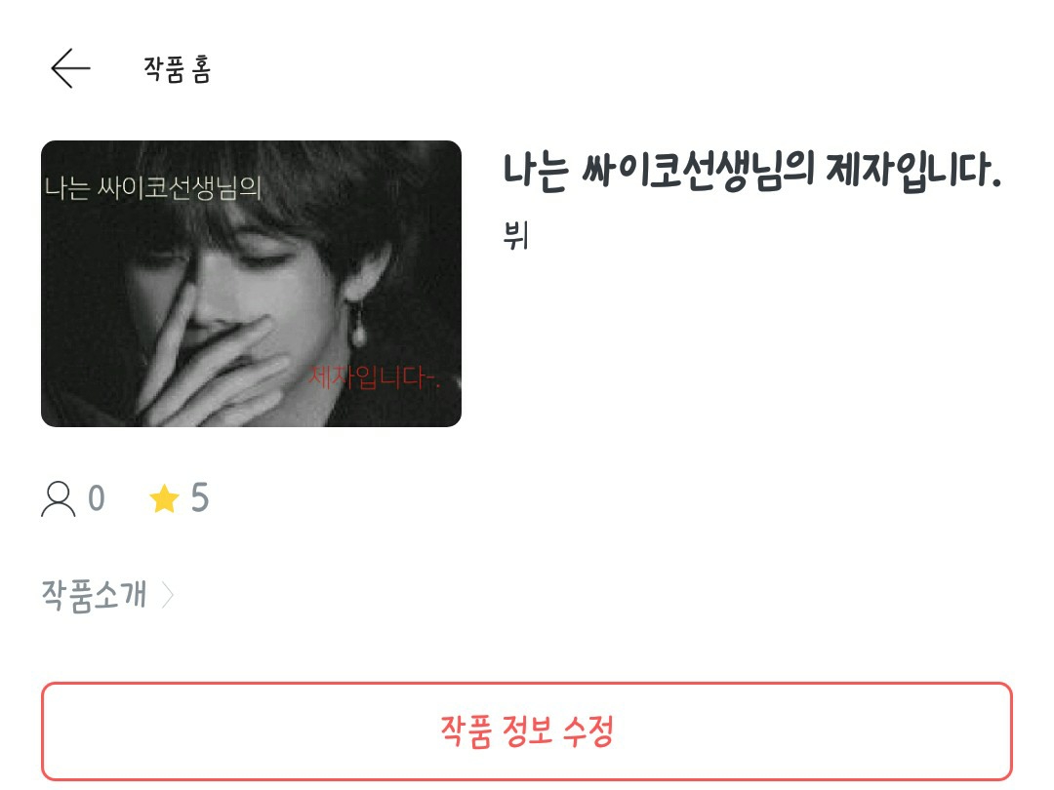Viewport: 1054px width, 790px height.
Task: Select the title 나는 싸이코선생님의 제자입니다.
Action: [752, 172]
